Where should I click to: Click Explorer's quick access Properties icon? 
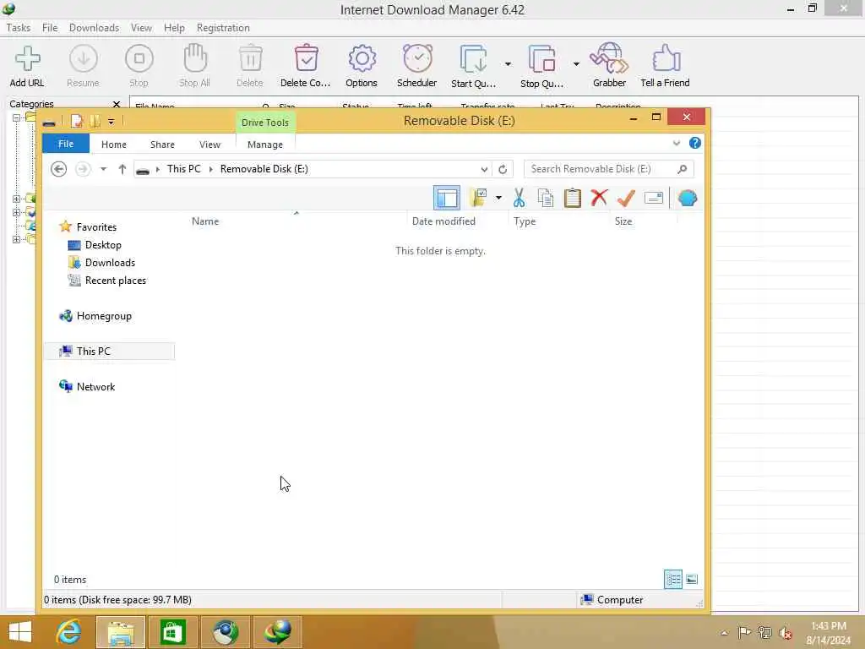tap(77, 121)
